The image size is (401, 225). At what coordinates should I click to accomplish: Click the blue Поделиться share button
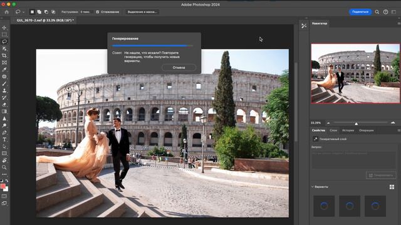coord(360,12)
